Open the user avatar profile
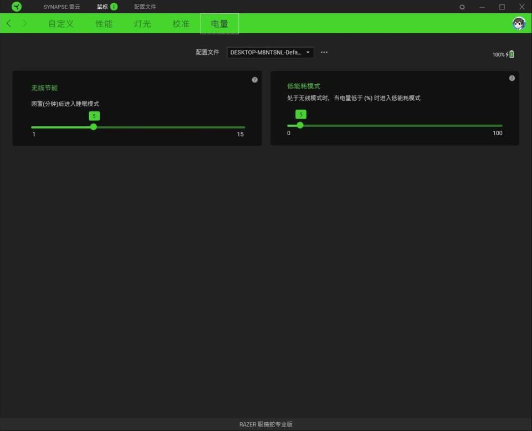This screenshot has height=431, width=532. 519,23
